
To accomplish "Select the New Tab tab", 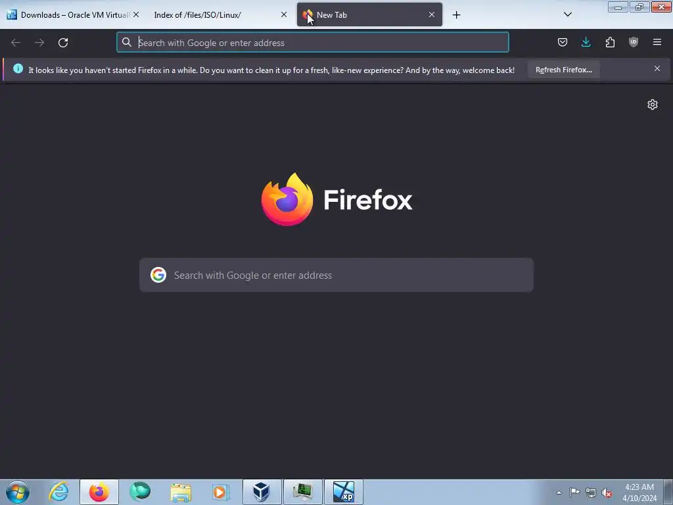I will 369,15.
